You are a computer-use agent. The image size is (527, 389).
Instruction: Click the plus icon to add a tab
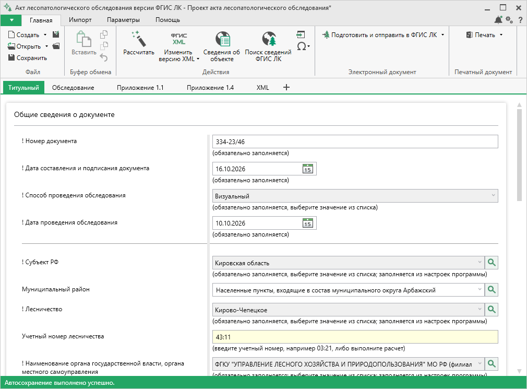(286, 87)
